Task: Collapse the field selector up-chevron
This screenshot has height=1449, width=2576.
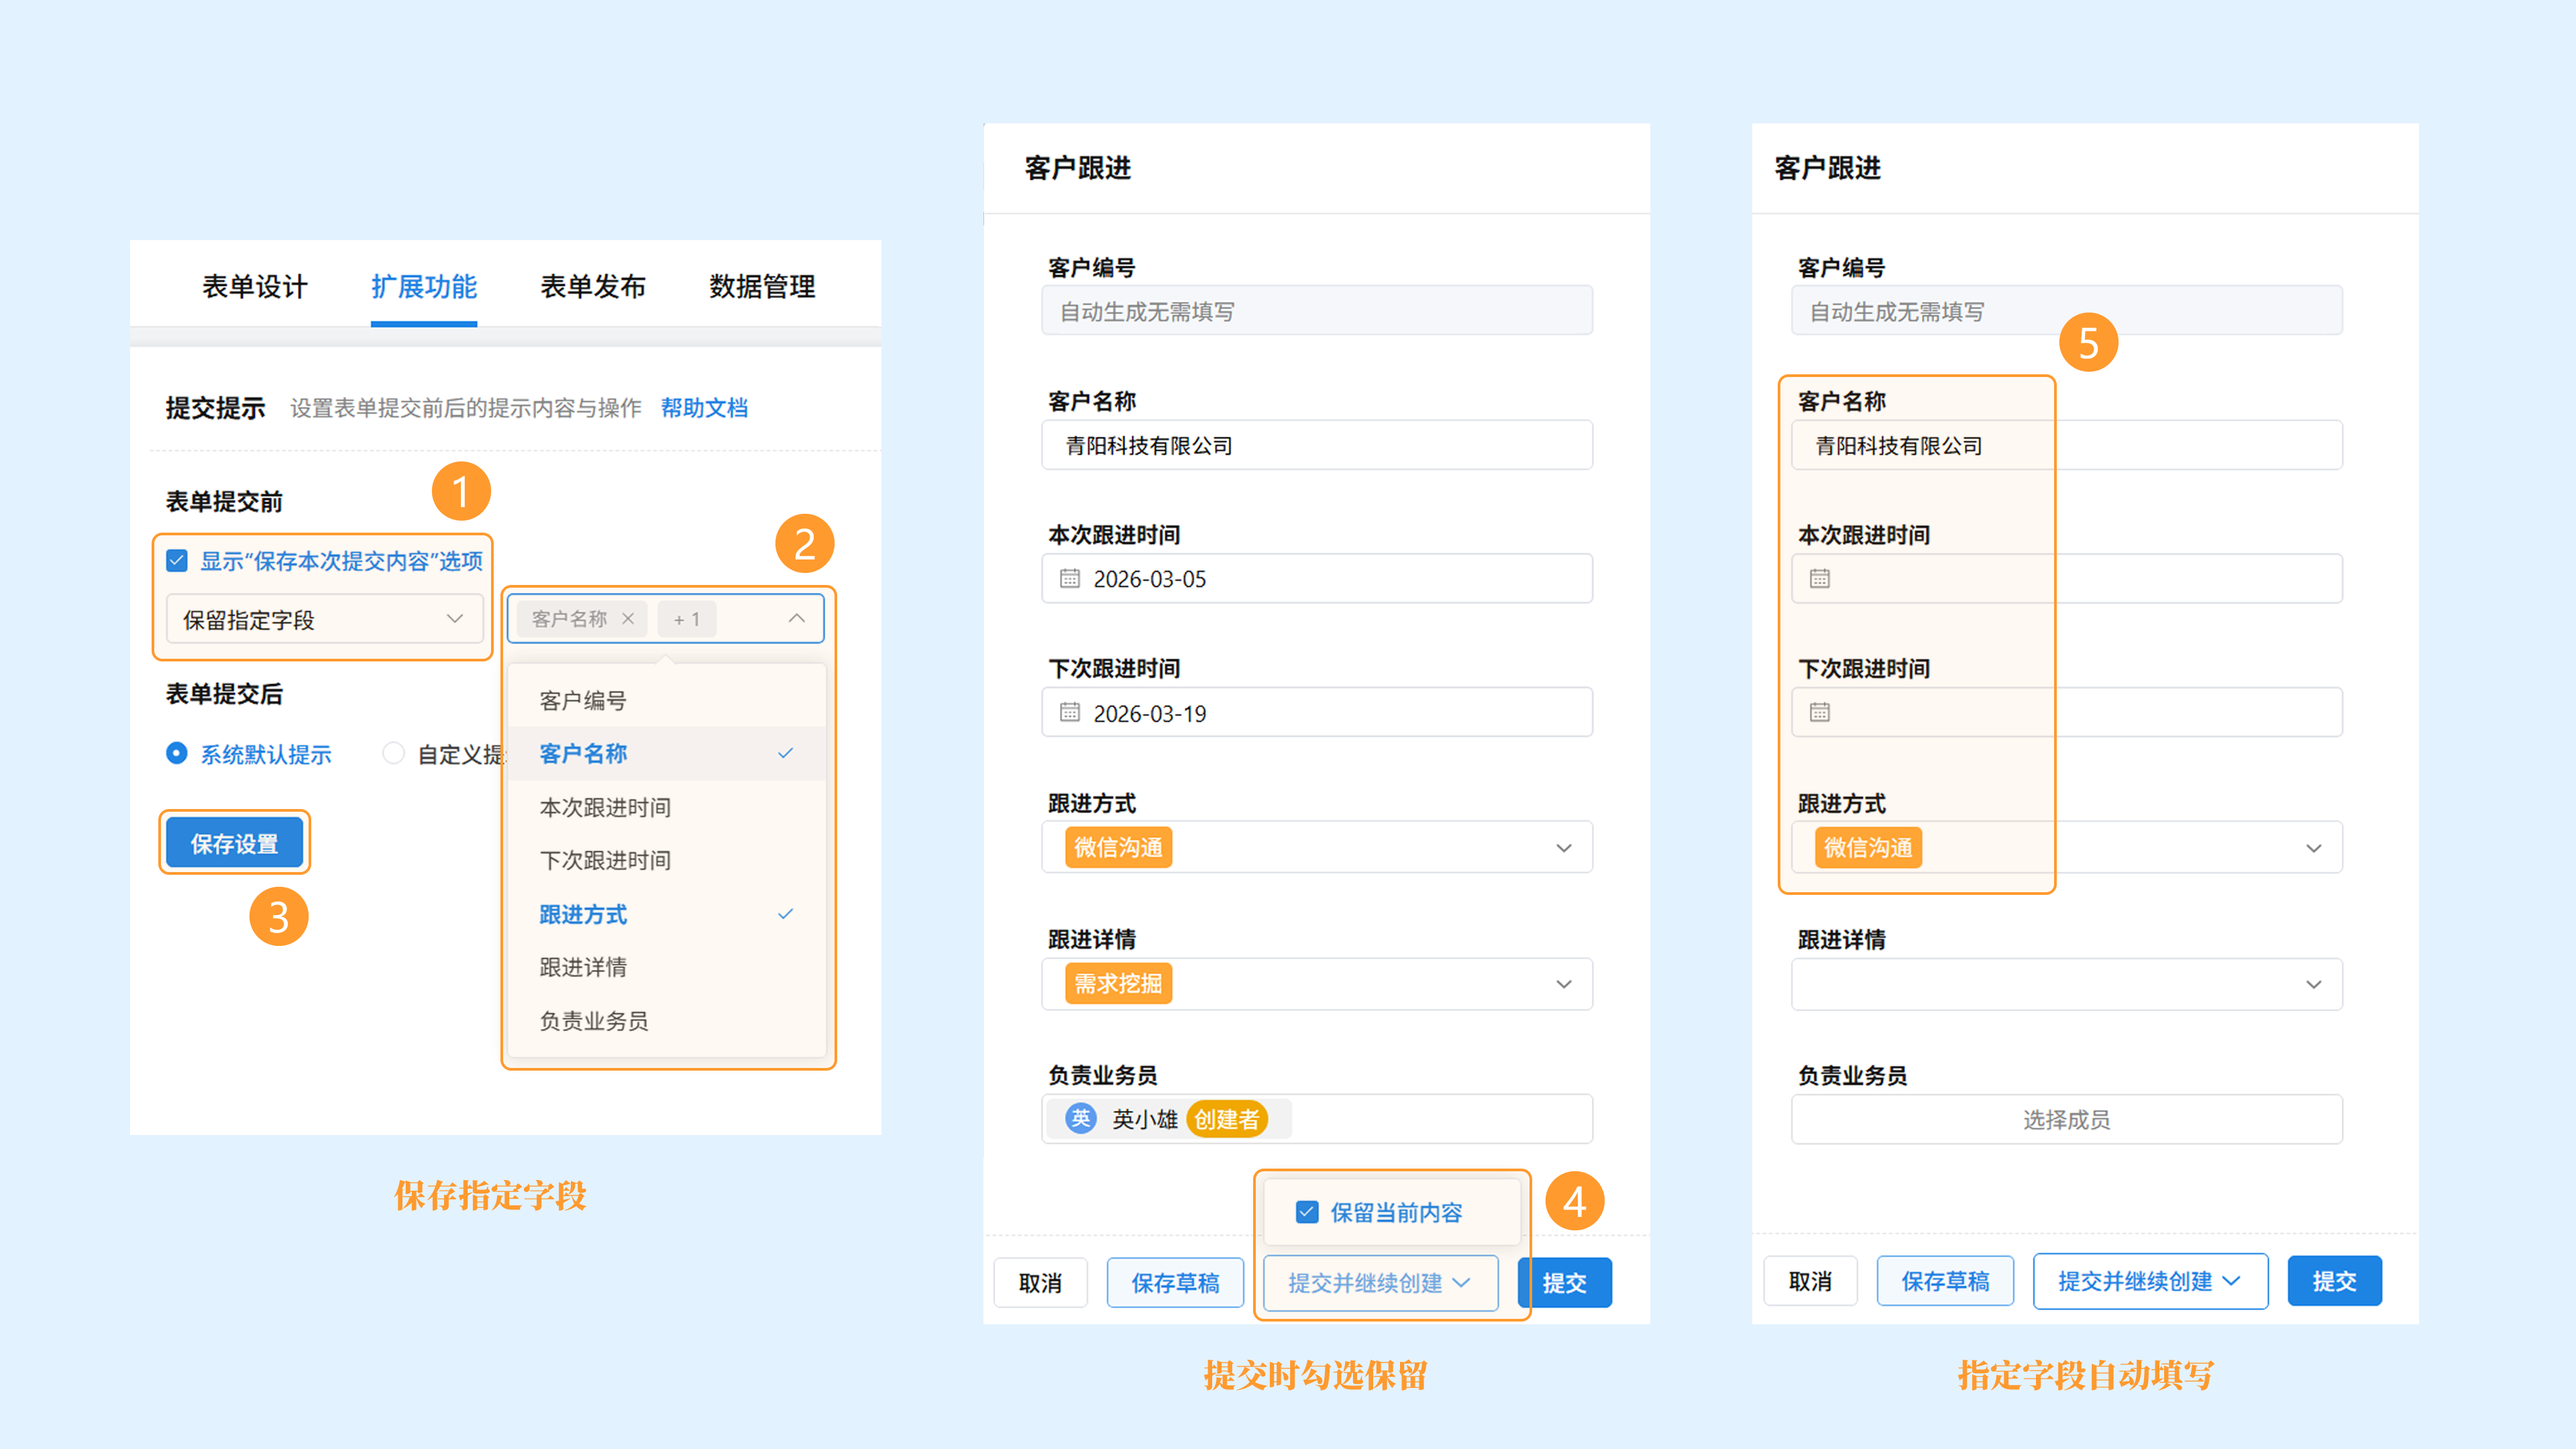Action: click(796, 618)
